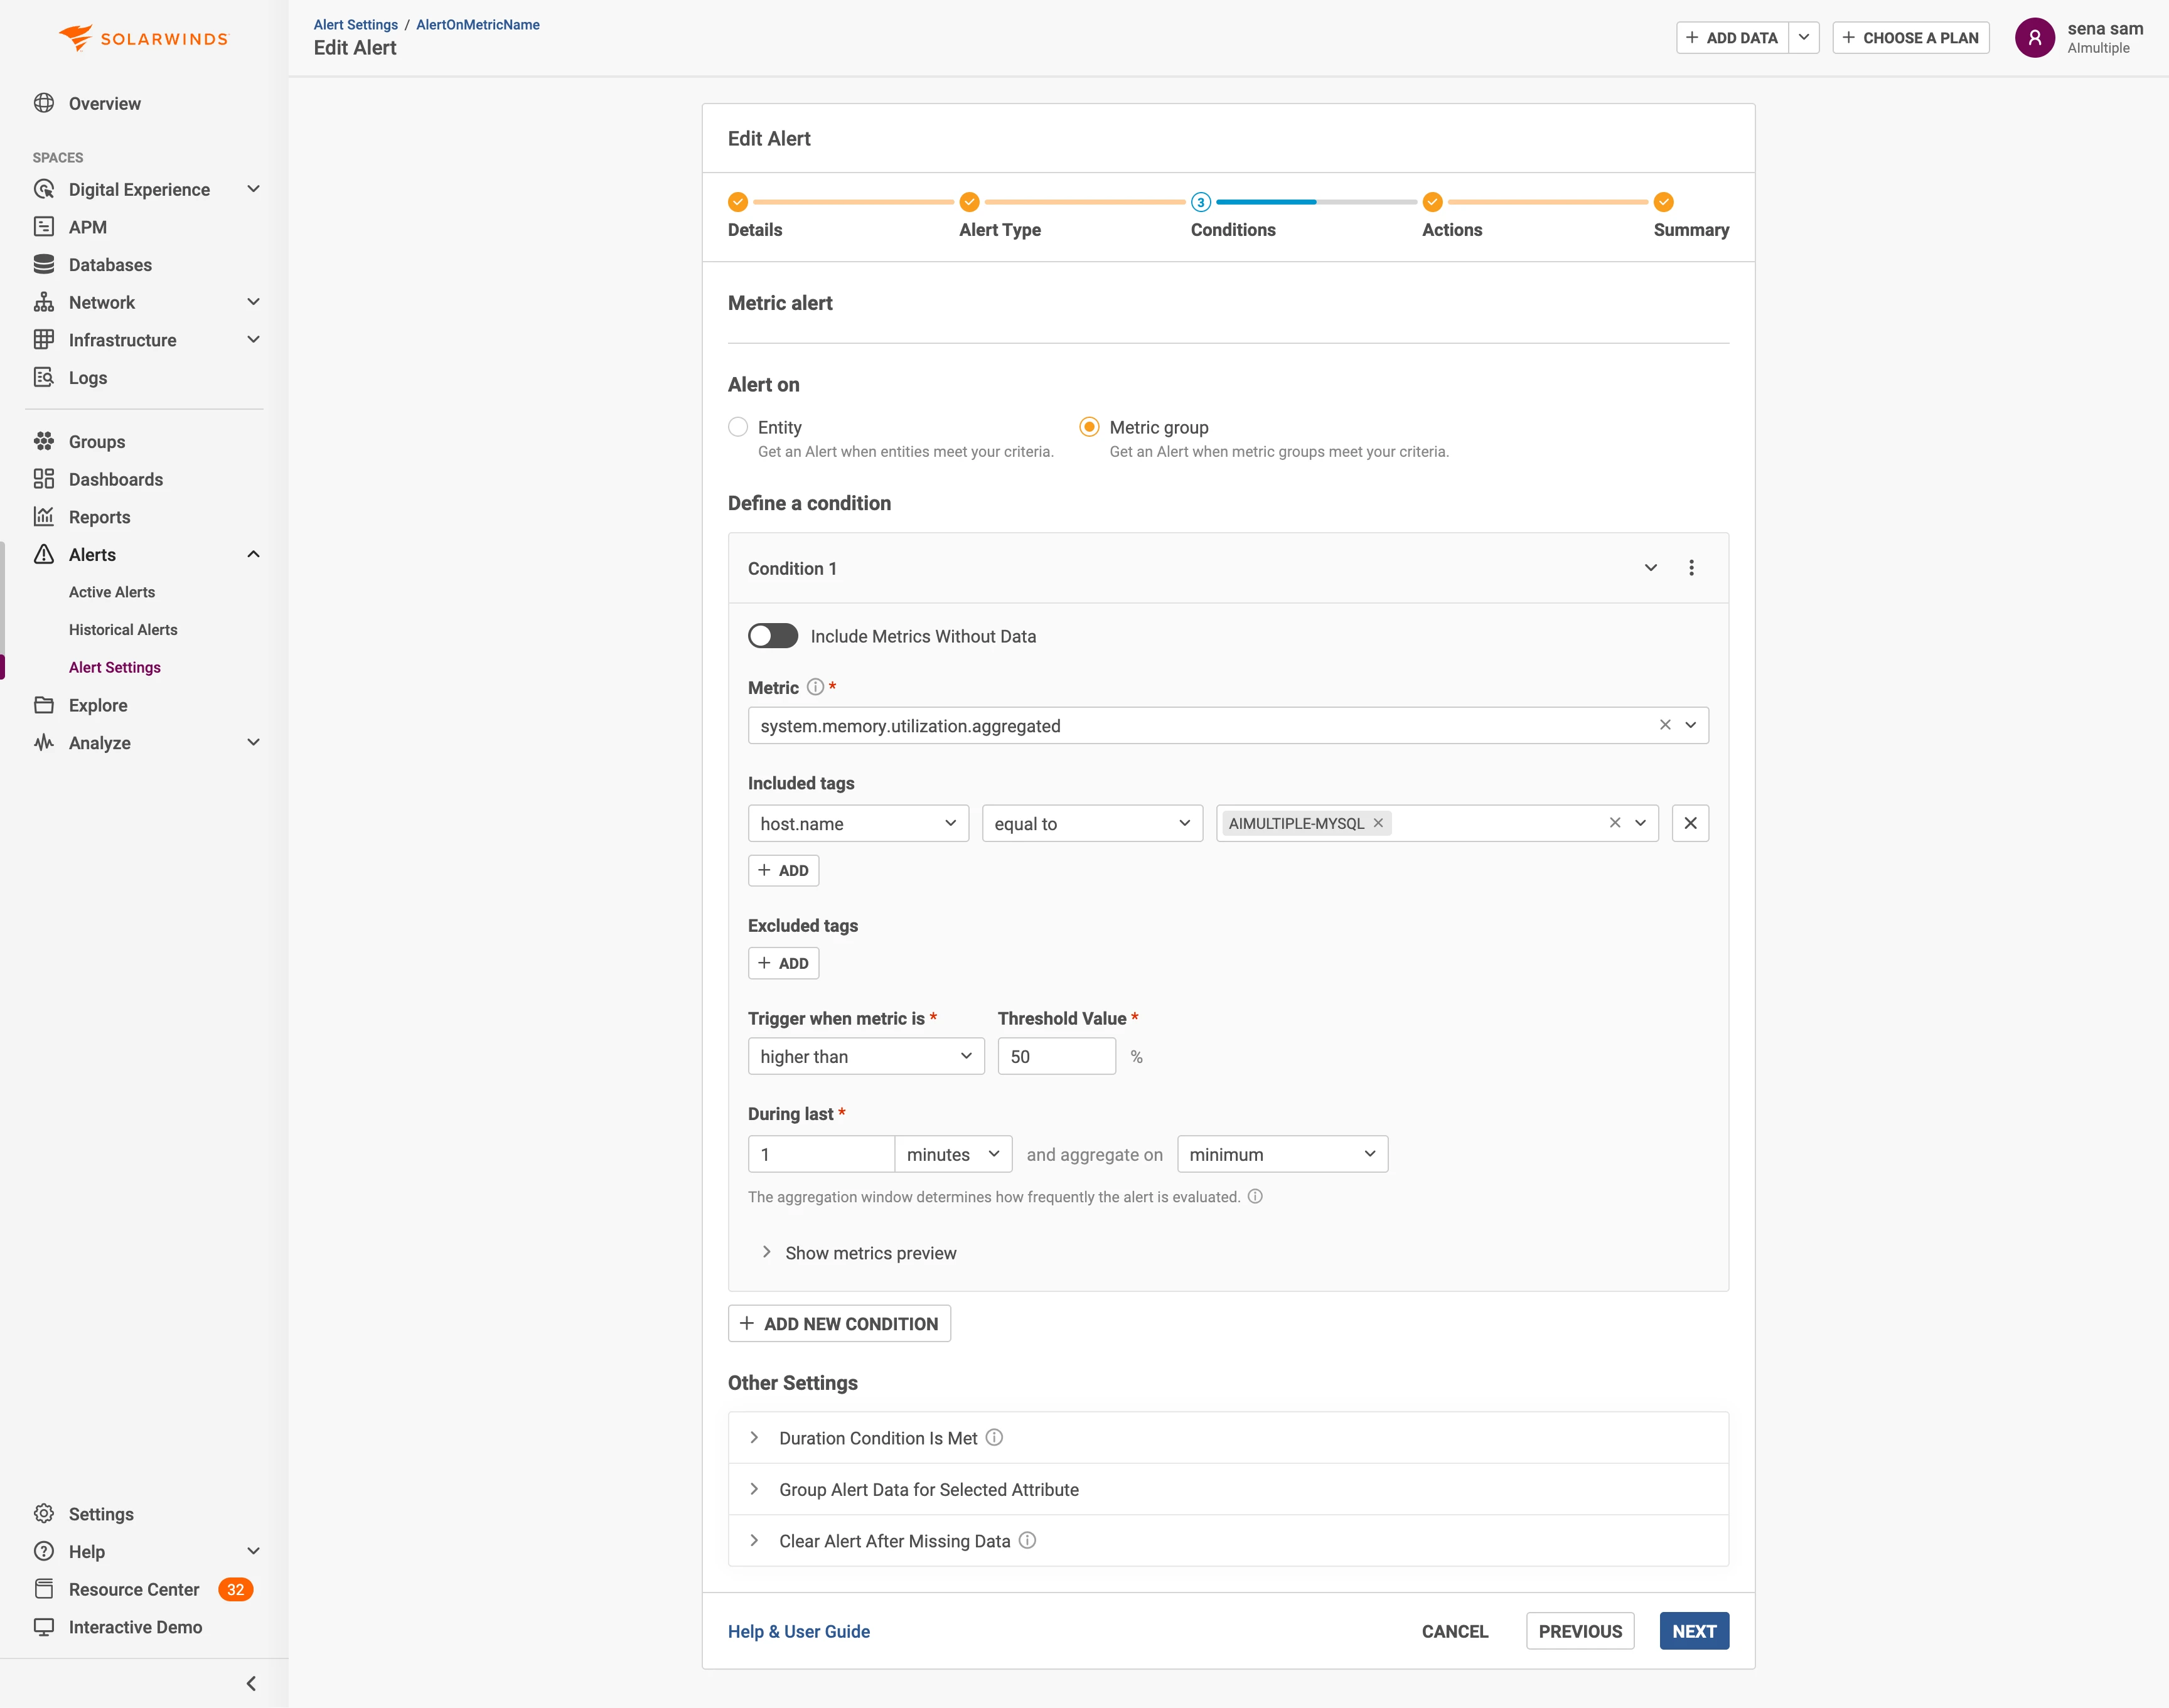Screen dimensions: 2169x1708
Task: Click the Groups sidebar icon
Action: pyautogui.click(x=44, y=441)
